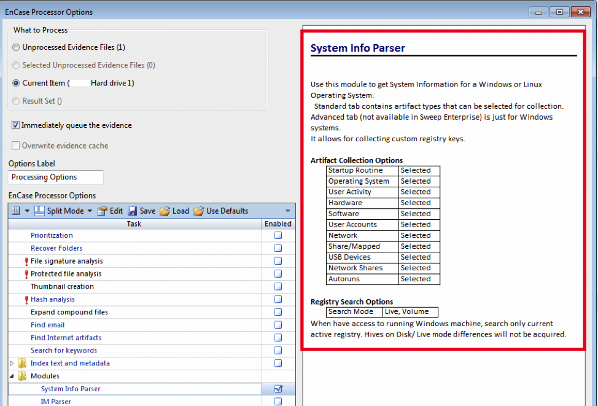The image size is (598, 406).
Task: Click the Task column header
Action: pos(134,224)
